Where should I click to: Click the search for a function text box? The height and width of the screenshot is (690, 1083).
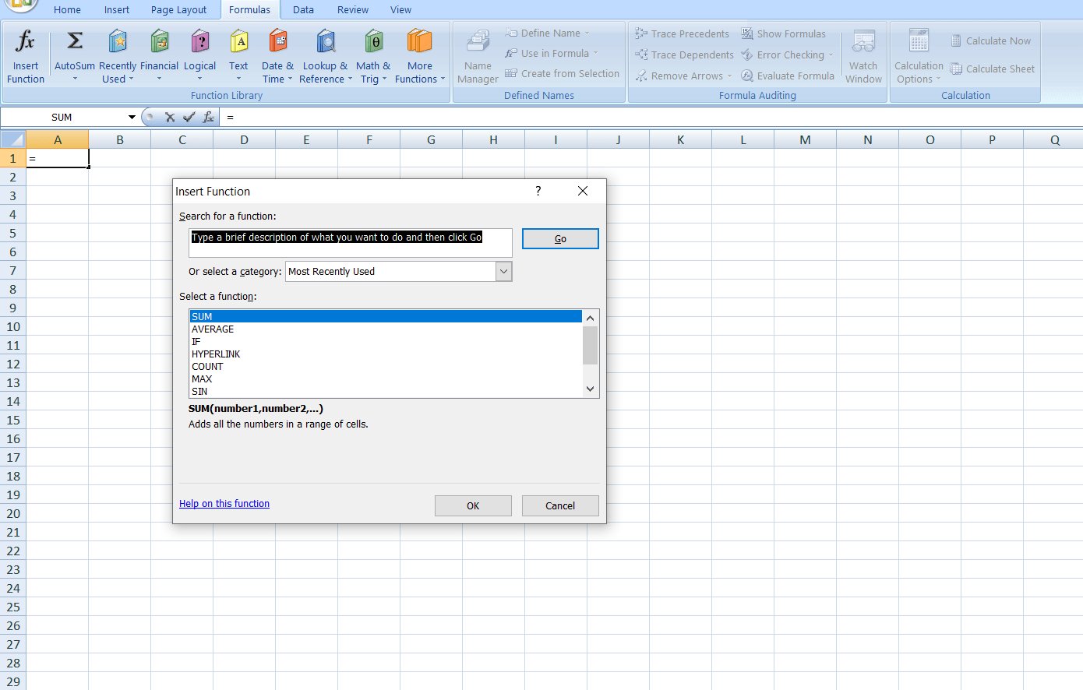351,242
